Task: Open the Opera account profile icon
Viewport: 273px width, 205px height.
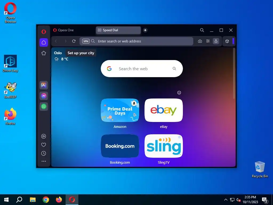Action: pos(216,41)
